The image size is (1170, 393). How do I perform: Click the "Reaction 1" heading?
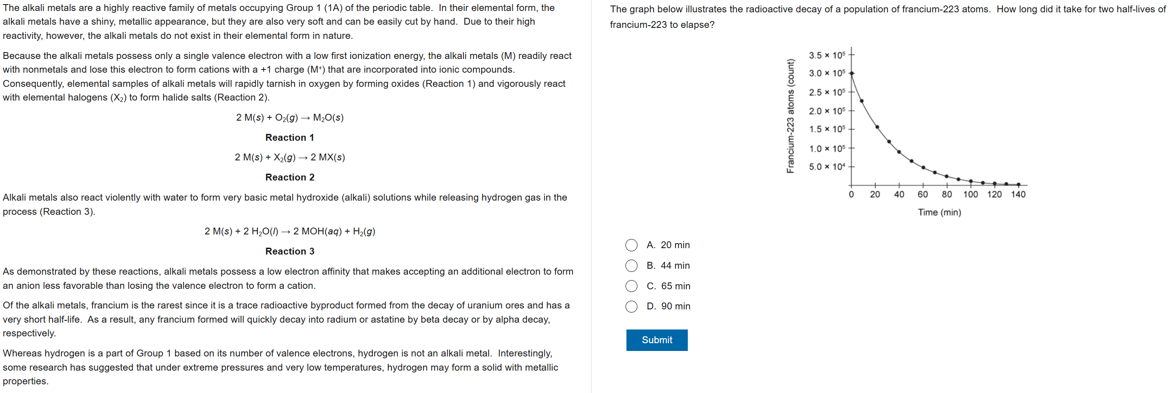tap(289, 138)
